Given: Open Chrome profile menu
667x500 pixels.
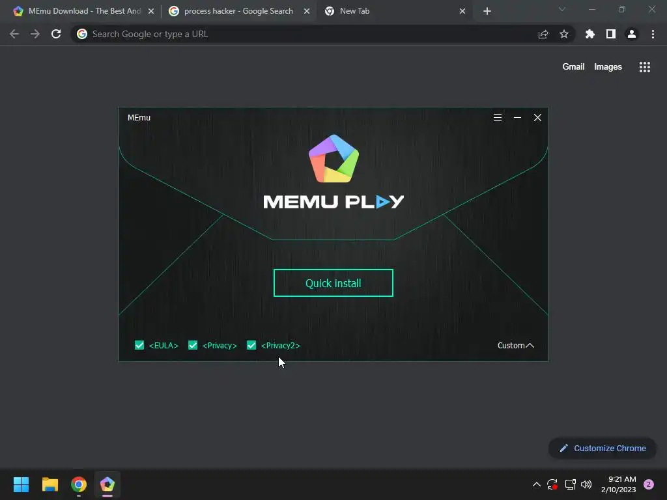Looking at the screenshot, I should tap(632, 34).
